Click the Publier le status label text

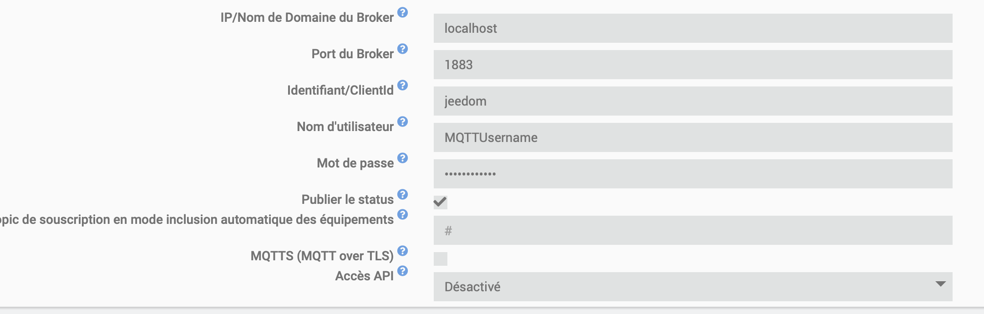(x=347, y=199)
